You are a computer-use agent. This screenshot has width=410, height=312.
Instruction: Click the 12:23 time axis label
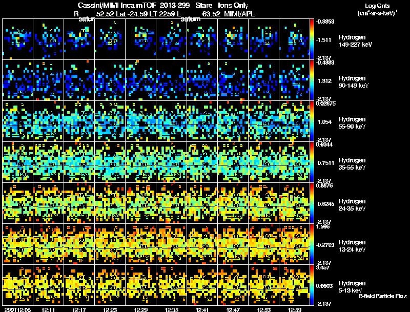point(110,309)
